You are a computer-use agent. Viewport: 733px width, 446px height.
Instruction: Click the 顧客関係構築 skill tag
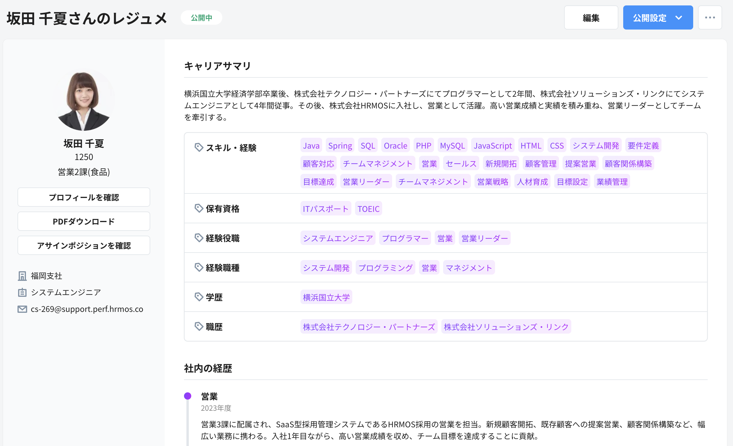tap(628, 164)
